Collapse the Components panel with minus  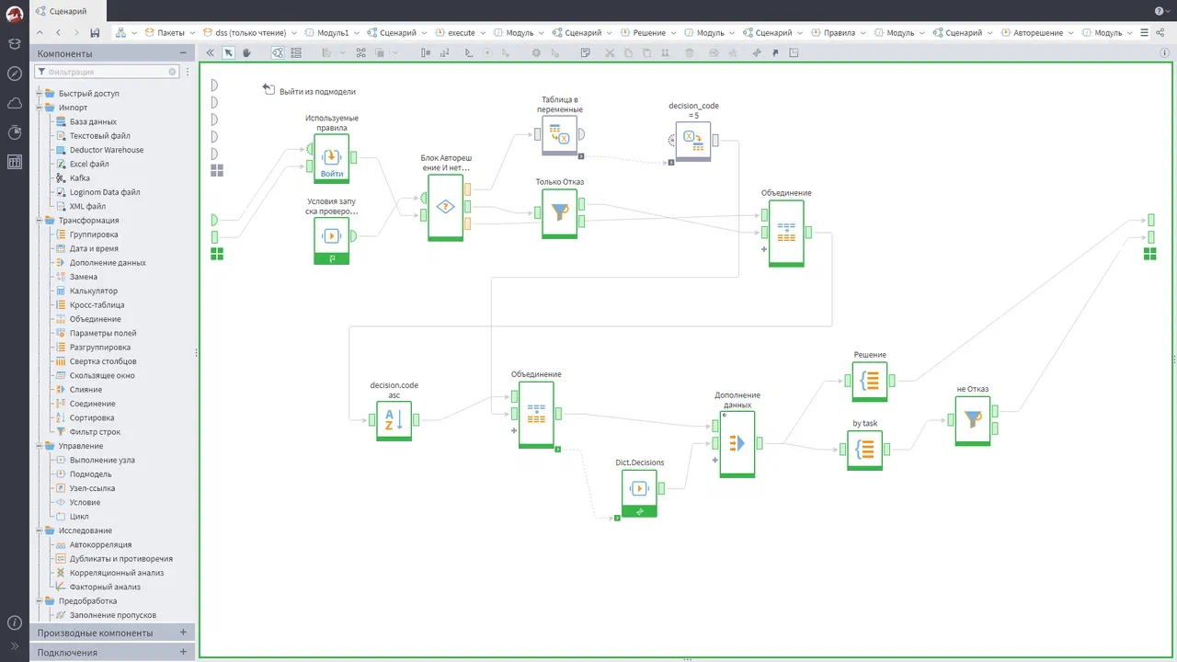point(184,53)
